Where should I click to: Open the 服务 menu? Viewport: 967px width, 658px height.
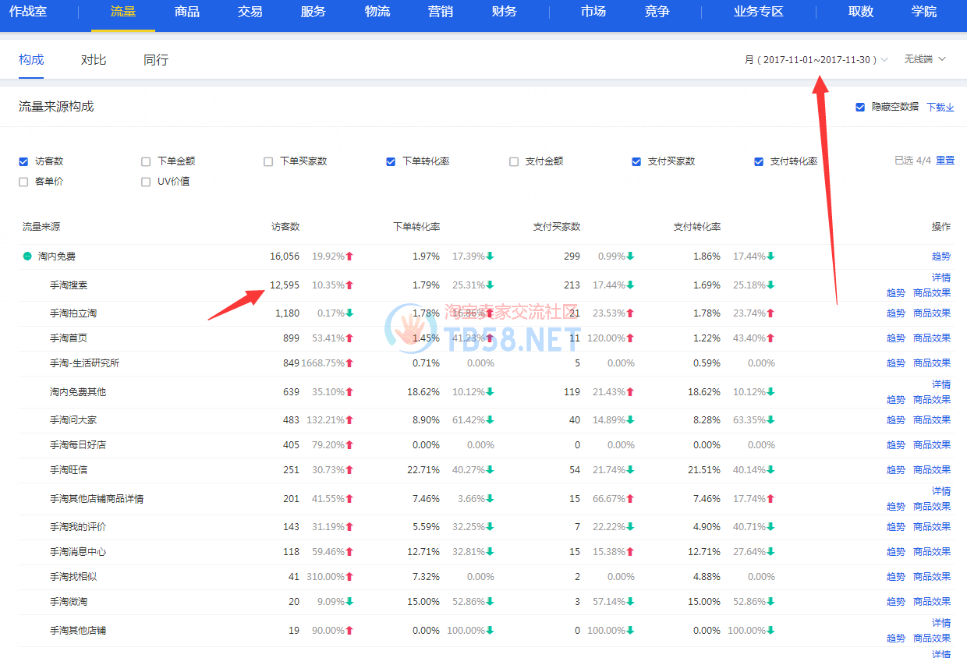[x=313, y=12]
